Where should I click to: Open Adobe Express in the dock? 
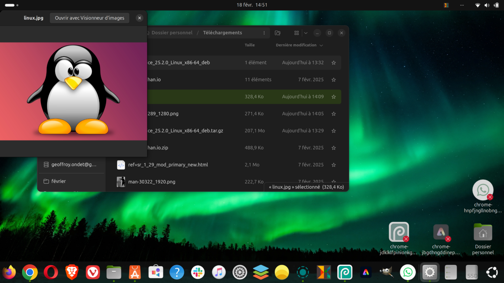coord(366,273)
